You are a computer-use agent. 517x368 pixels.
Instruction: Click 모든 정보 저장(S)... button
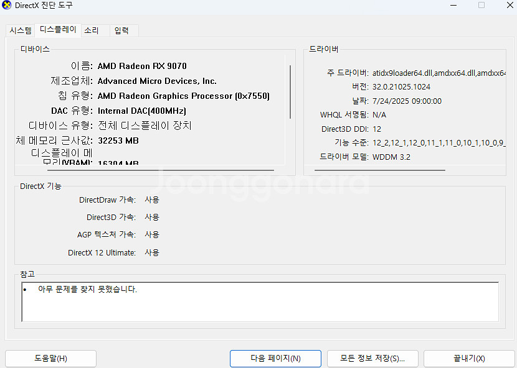click(372, 358)
